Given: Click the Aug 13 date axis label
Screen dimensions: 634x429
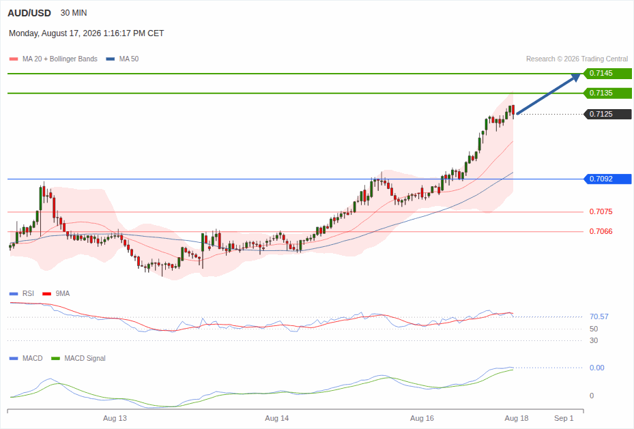Looking at the screenshot, I should 115,419.
